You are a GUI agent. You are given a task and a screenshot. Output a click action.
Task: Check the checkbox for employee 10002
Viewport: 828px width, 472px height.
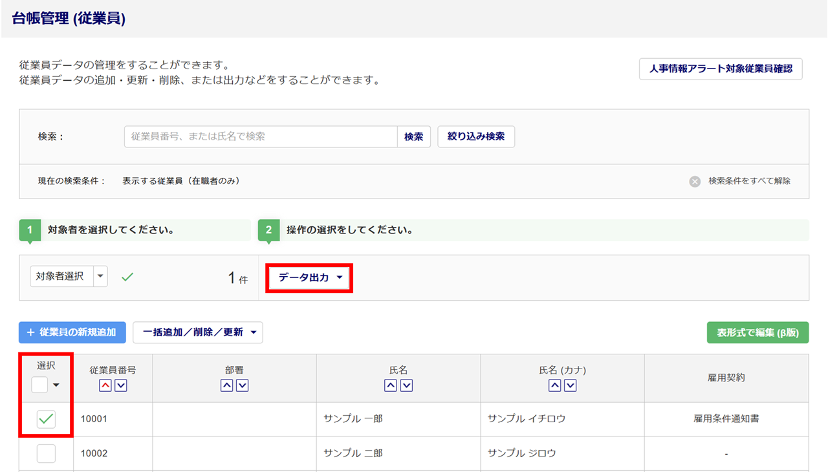46,453
